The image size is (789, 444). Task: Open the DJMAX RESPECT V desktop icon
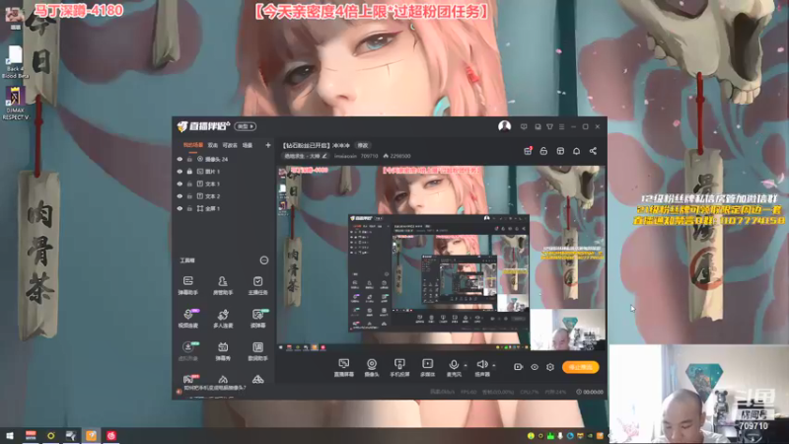(x=15, y=104)
